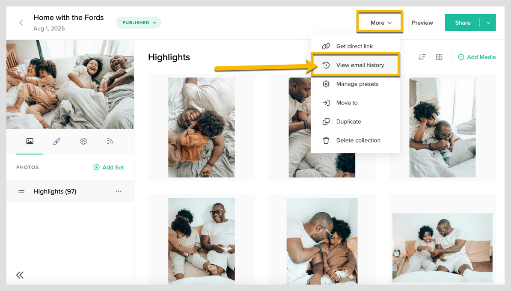Click the Preview button
511x291 pixels.
click(422, 23)
